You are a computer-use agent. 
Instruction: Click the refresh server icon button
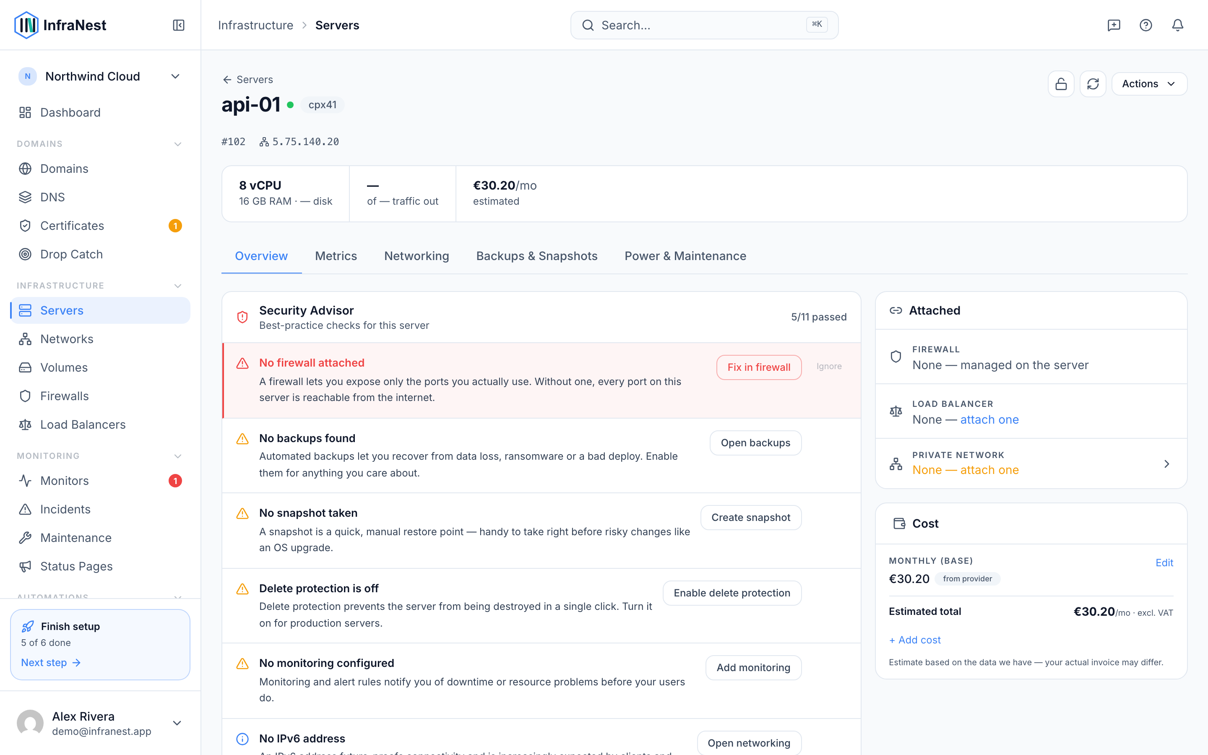click(x=1093, y=84)
